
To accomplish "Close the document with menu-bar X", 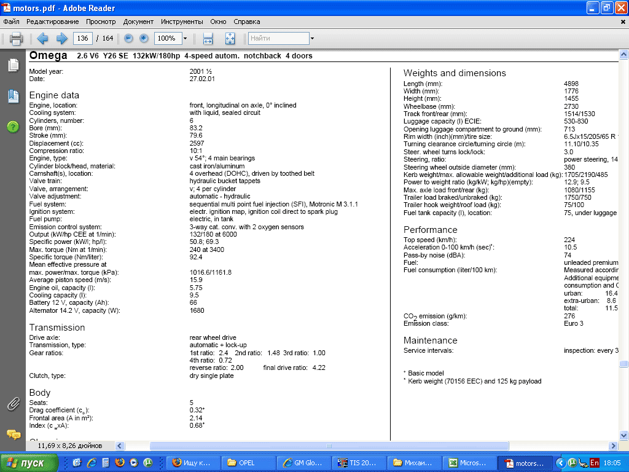I will (x=623, y=22).
